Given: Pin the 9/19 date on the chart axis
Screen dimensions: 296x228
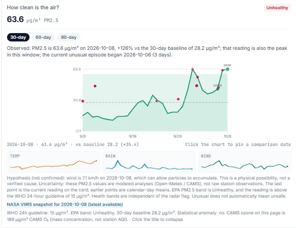Looking at the screenshot, I should click(x=133, y=136).
